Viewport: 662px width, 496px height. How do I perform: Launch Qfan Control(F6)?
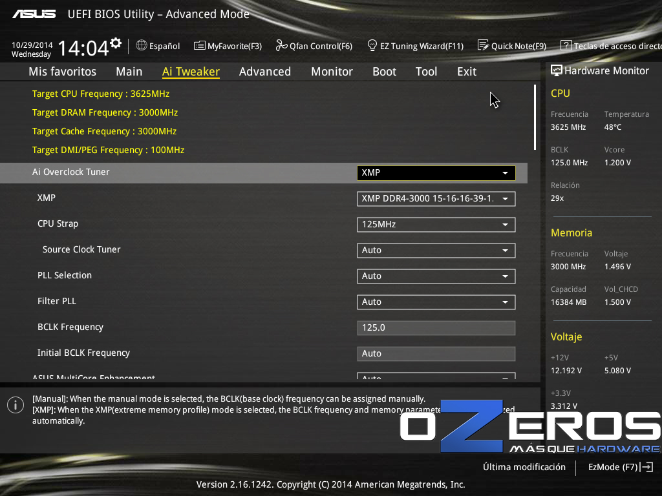pyautogui.click(x=314, y=46)
